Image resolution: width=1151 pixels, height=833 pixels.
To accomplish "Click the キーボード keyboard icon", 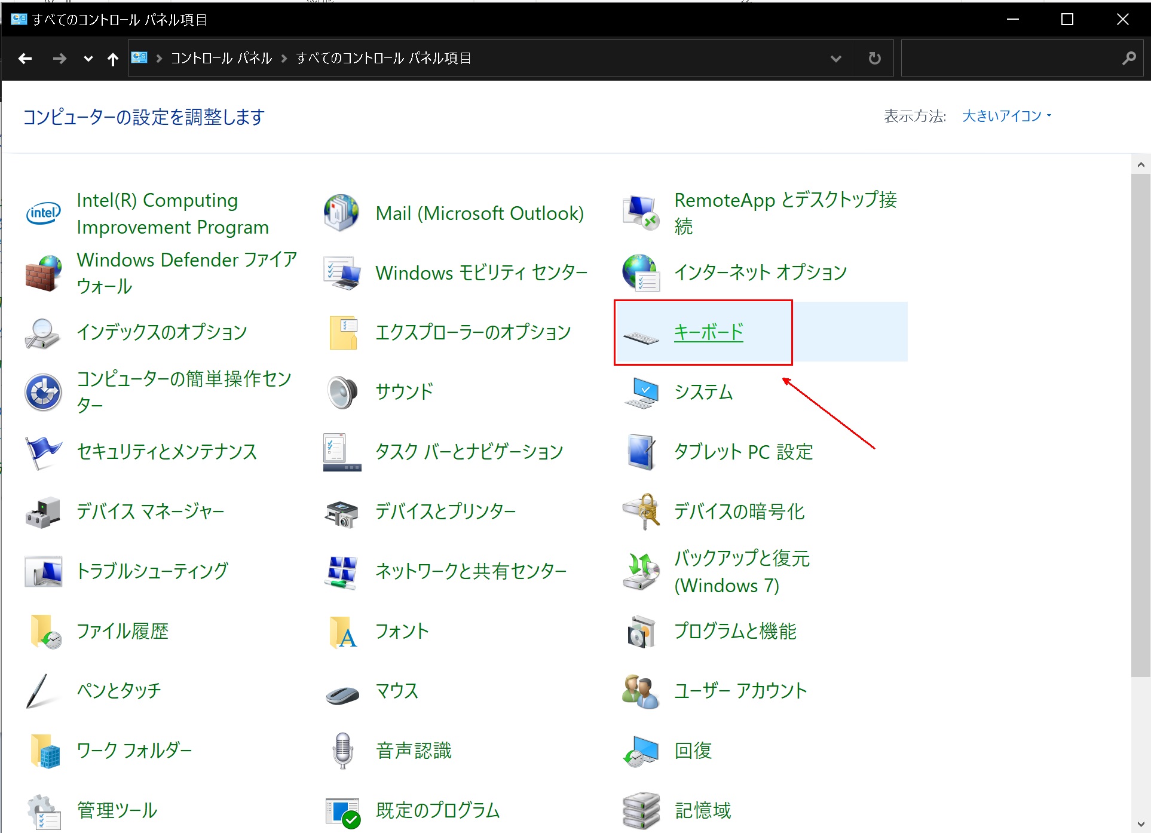I will point(641,338).
